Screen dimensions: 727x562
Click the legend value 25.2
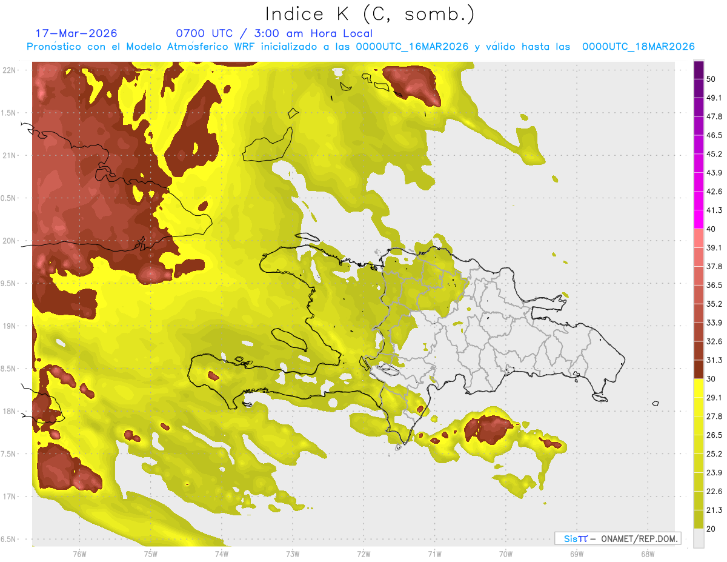[714, 454]
